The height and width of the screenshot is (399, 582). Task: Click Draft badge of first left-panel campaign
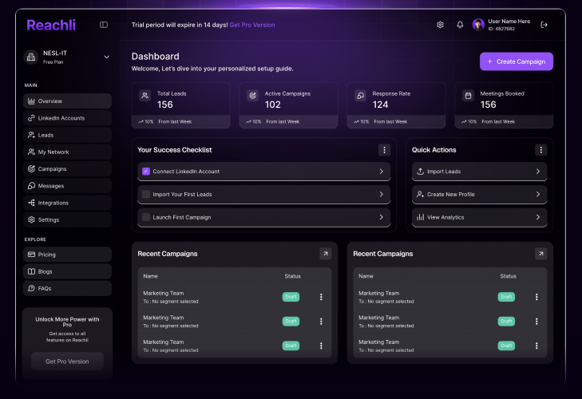click(291, 297)
